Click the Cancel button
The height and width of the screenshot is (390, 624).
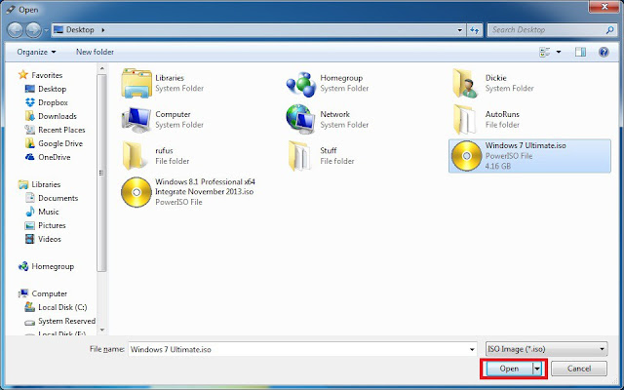(579, 369)
